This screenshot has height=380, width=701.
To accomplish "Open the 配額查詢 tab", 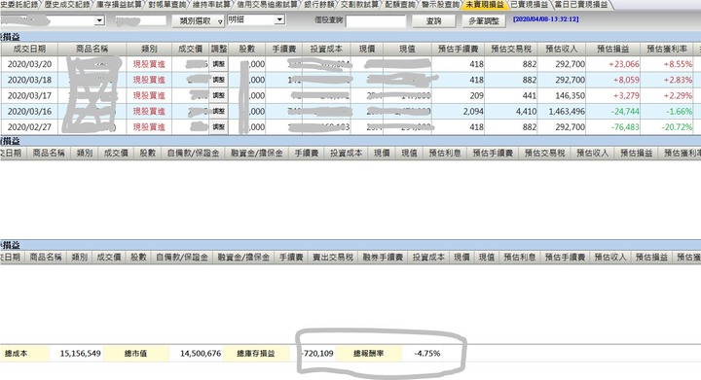I will click(400, 5).
